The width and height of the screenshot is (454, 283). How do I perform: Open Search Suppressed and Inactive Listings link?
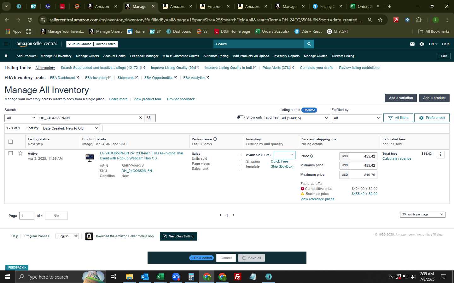(102, 68)
